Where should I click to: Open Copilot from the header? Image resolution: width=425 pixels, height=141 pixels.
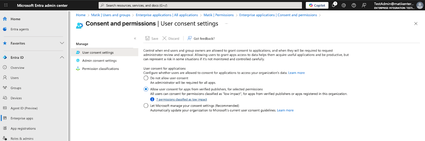[317, 5]
